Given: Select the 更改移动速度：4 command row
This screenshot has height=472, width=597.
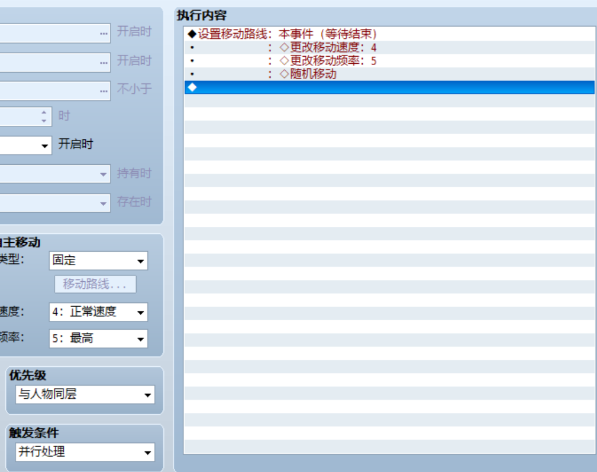Looking at the screenshot, I should 389,47.
